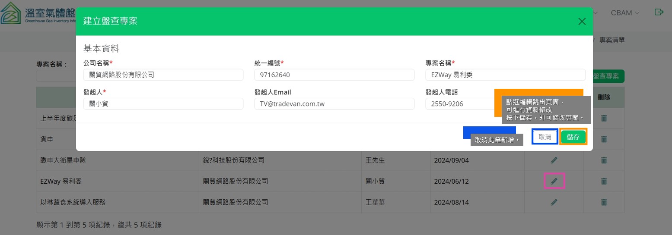Open edit for the 2024/09/04 project row

[x=554, y=160]
